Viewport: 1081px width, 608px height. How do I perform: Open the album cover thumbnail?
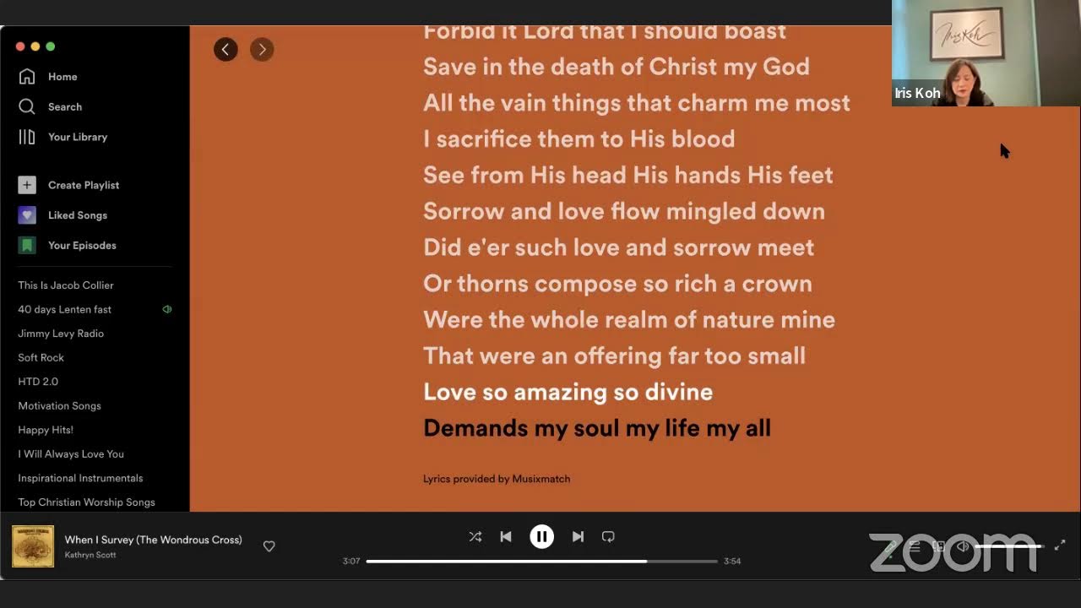[33, 546]
